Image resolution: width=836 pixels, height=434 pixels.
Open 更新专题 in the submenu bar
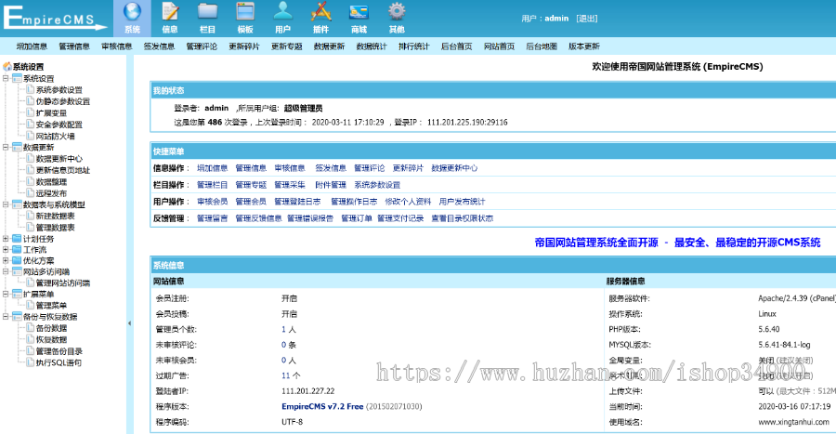click(x=287, y=46)
